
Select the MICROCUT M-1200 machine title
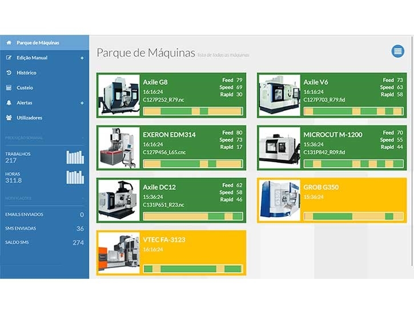(x=333, y=135)
